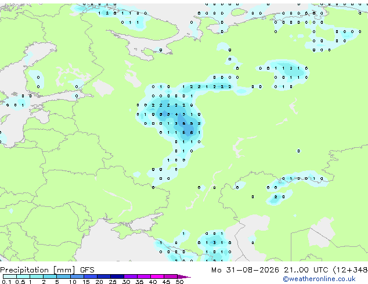The height and width of the screenshot is (284, 368).
Task: Click the legend scale label '35'
Action: [139, 282]
